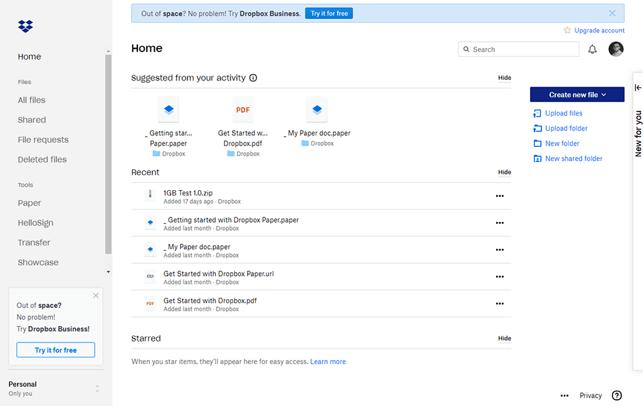Open Getting started with Dropbox Paper.paper file name
The image size is (643, 406).
click(x=231, y=220)
